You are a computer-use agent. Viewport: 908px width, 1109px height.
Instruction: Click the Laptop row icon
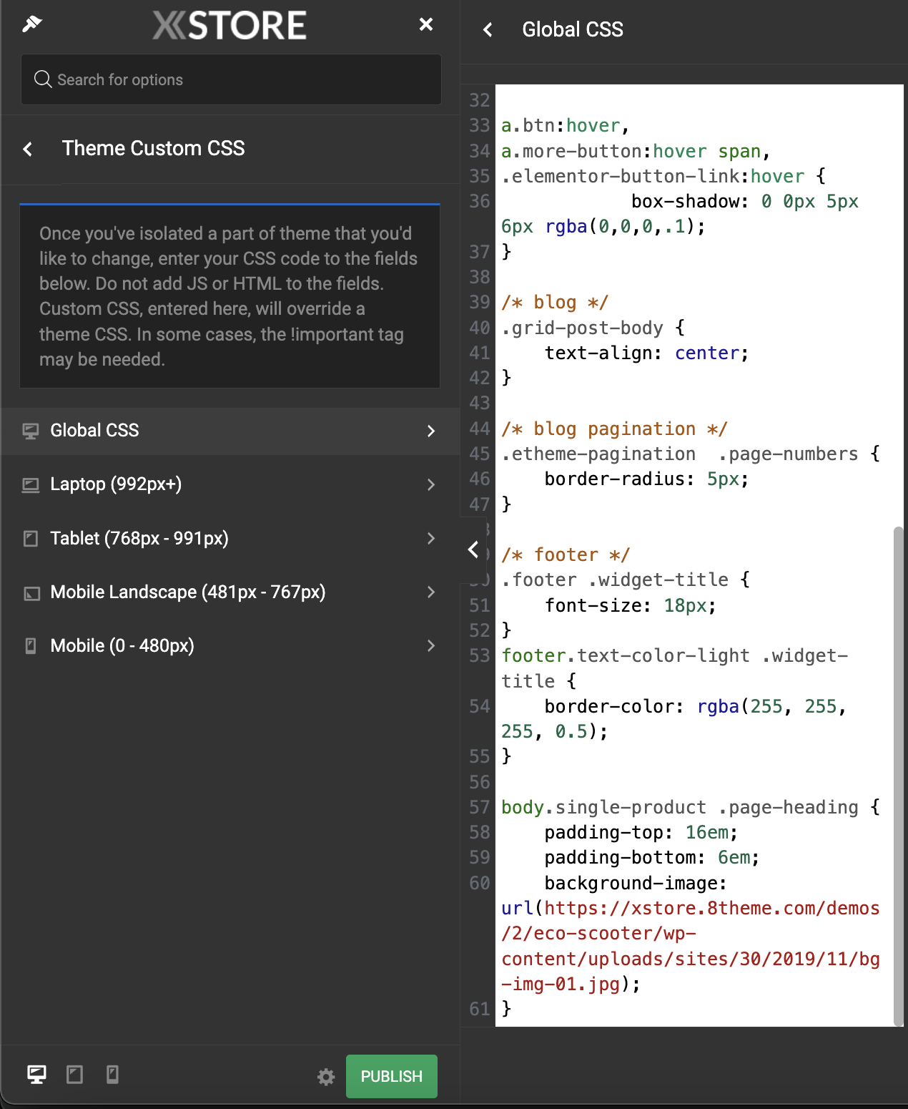(31, 484)
